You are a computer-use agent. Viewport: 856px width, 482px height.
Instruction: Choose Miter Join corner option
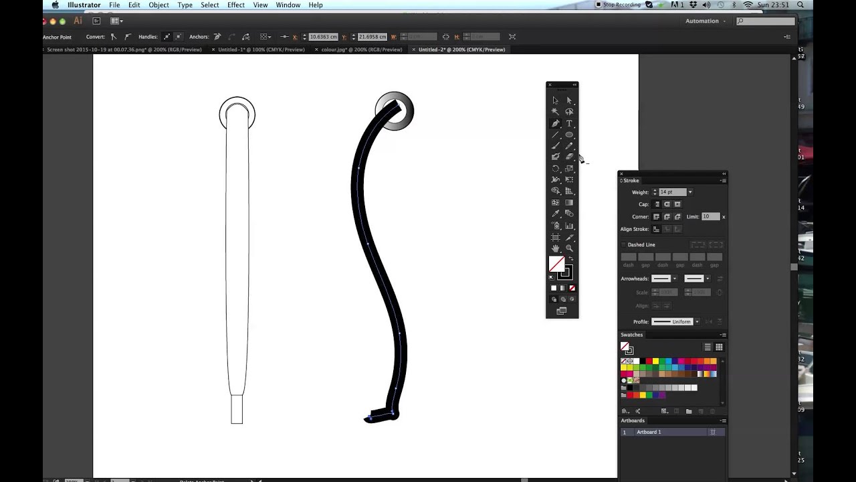(657, 217)
